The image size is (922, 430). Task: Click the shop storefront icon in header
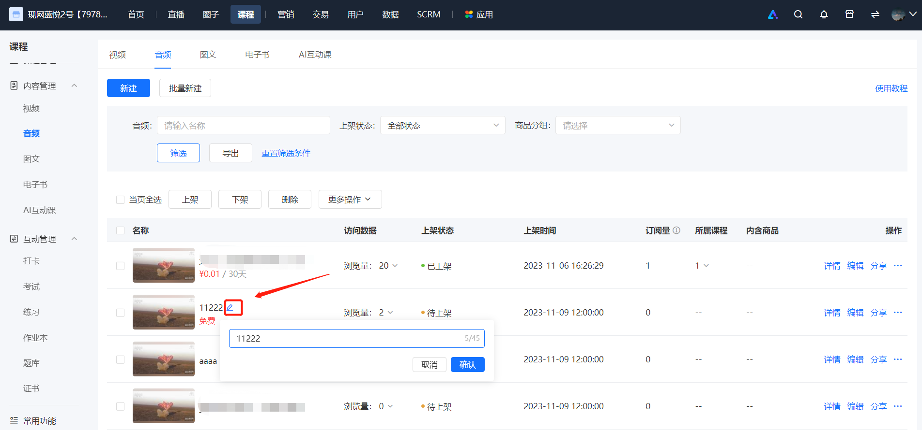tap(849, 14)
